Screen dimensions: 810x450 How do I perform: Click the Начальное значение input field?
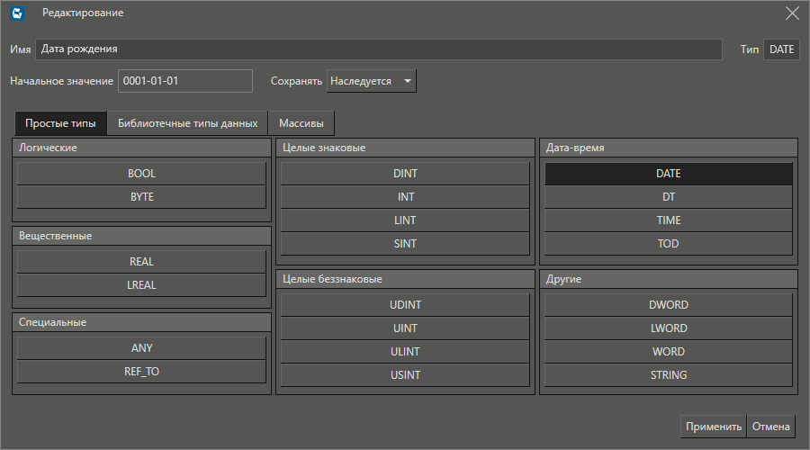tap(185, 81)
